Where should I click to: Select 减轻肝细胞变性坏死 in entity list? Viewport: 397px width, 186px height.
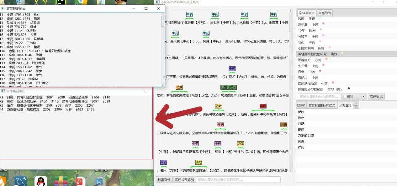click(312, 54)
